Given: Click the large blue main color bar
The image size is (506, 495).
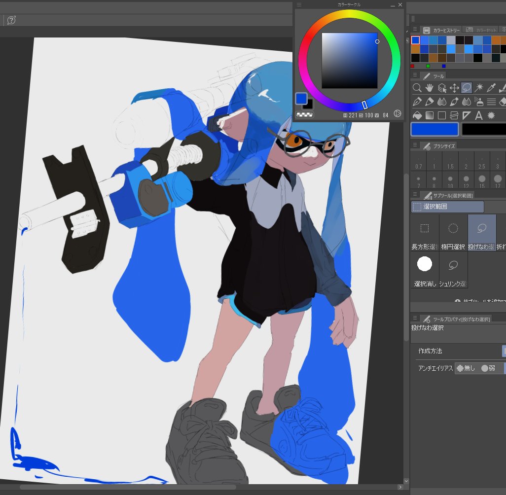Looking at the screenshot, I should pyautogui.click(x=434, y=129).
